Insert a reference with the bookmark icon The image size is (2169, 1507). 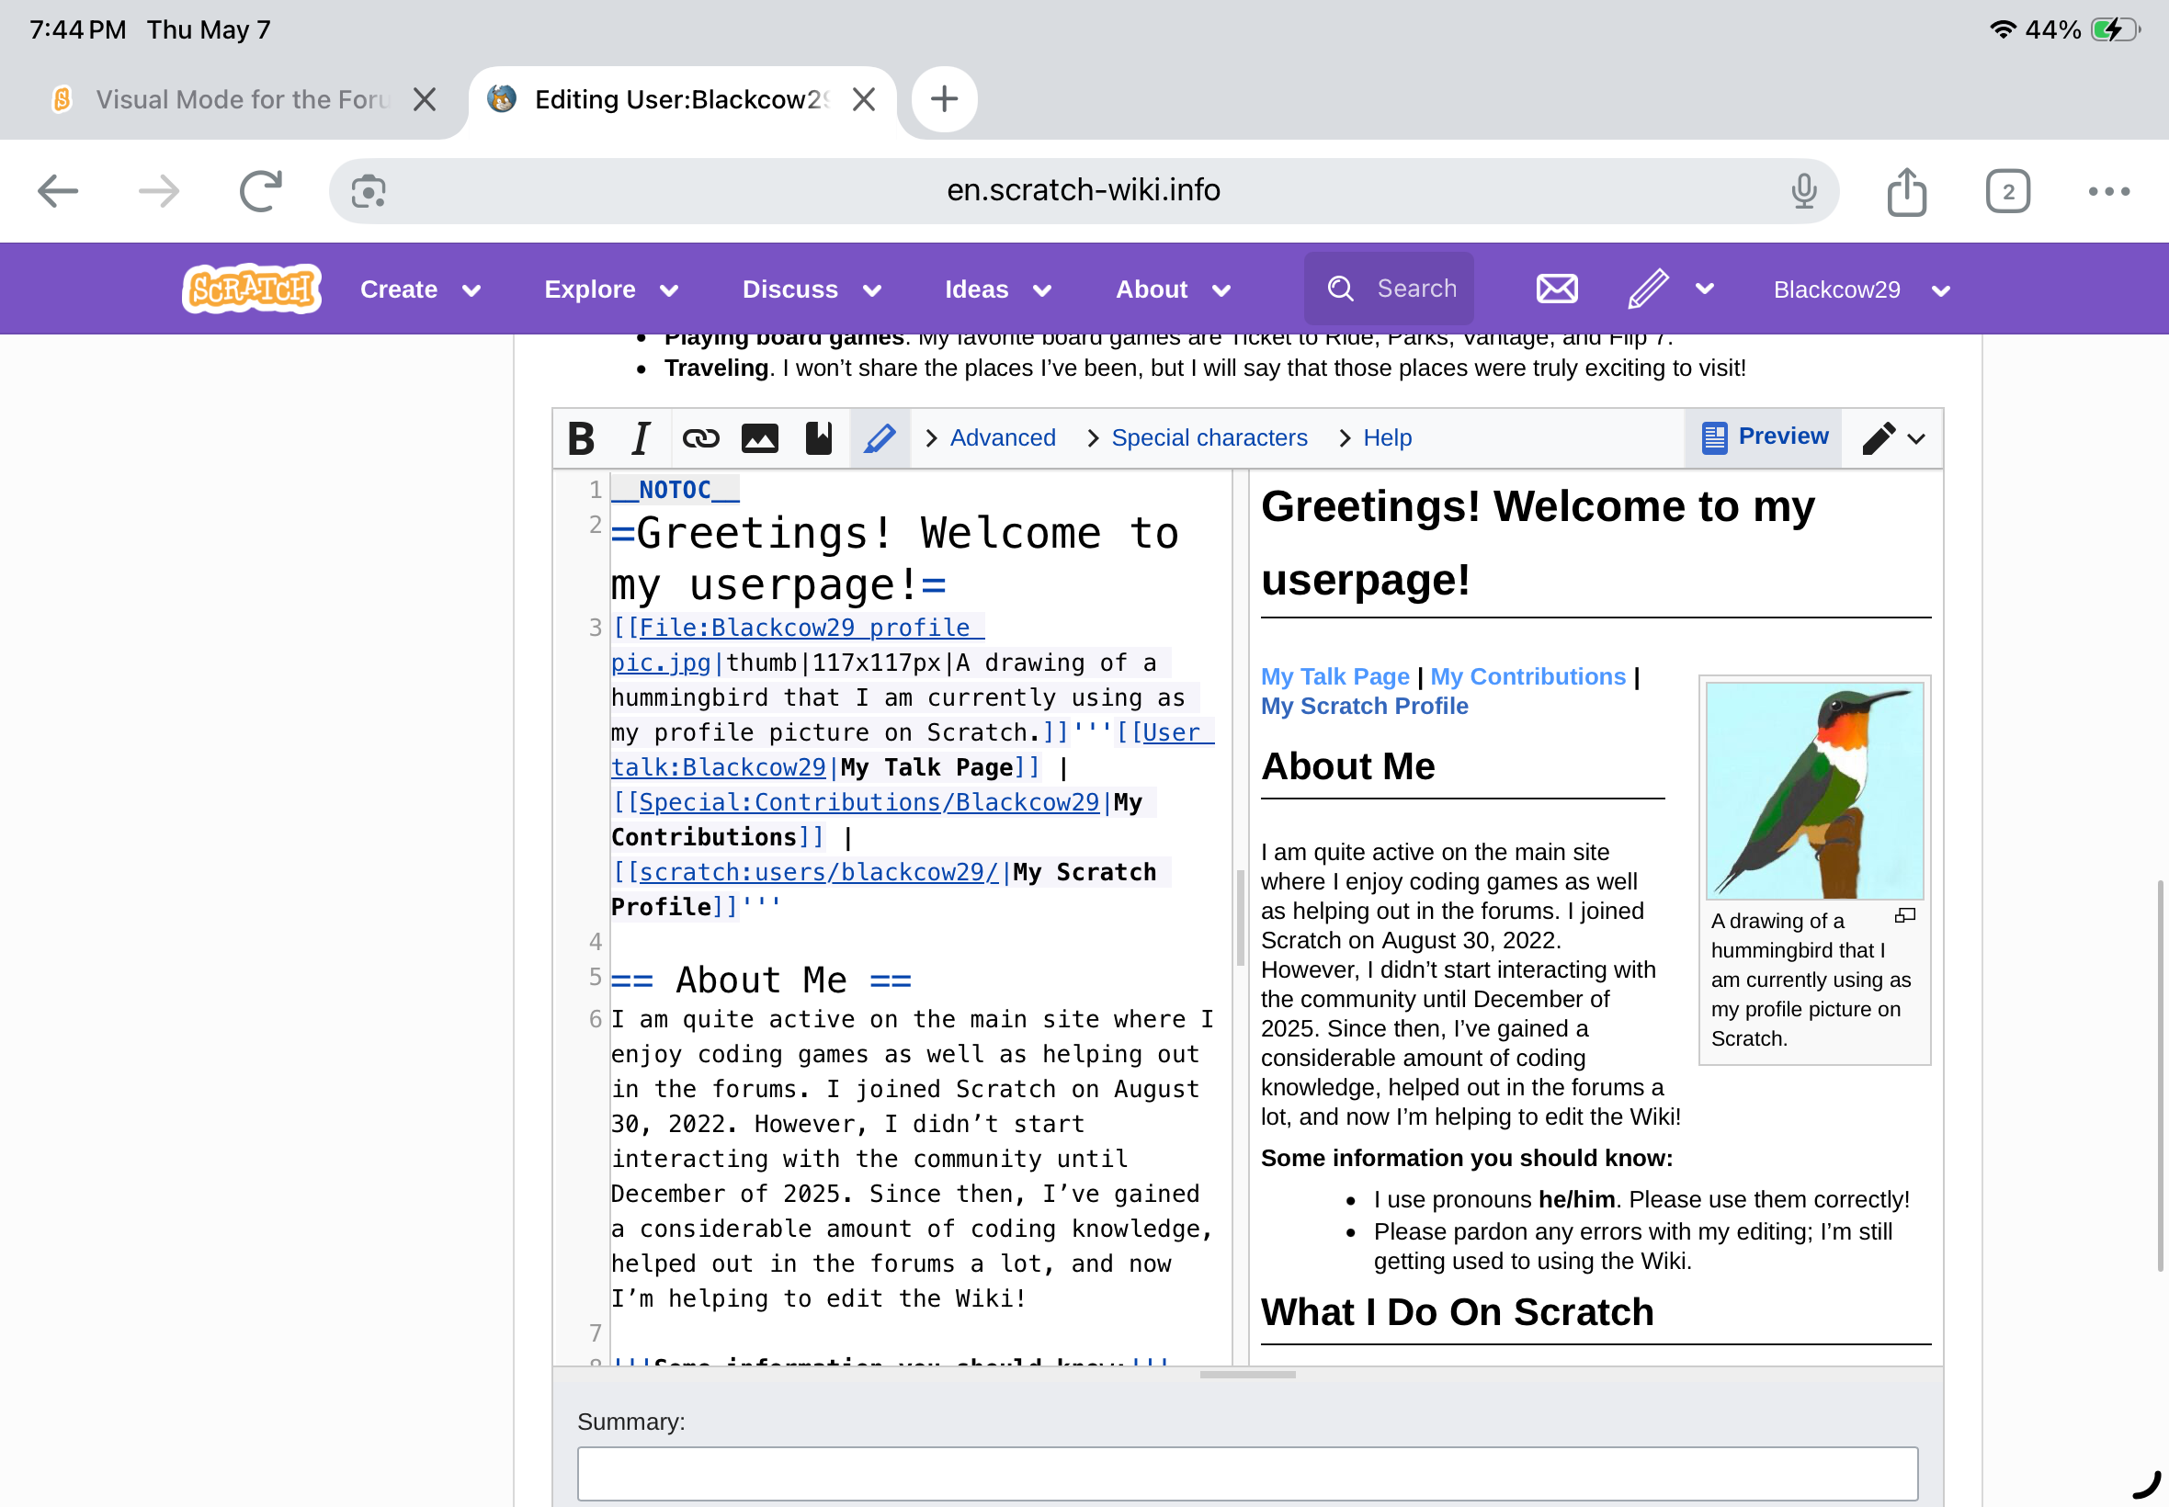pos(819,438)
